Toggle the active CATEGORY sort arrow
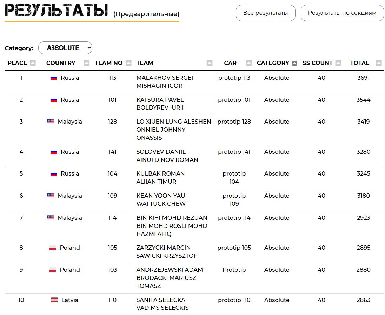 coord(294,63)
